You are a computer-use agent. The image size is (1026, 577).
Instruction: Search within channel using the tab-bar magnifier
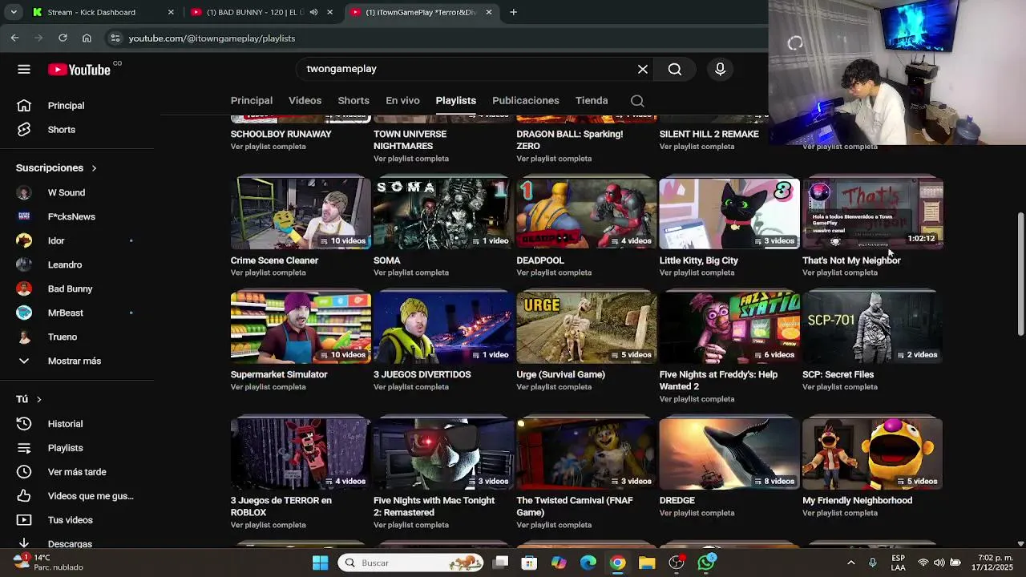(x=637, y=101)
